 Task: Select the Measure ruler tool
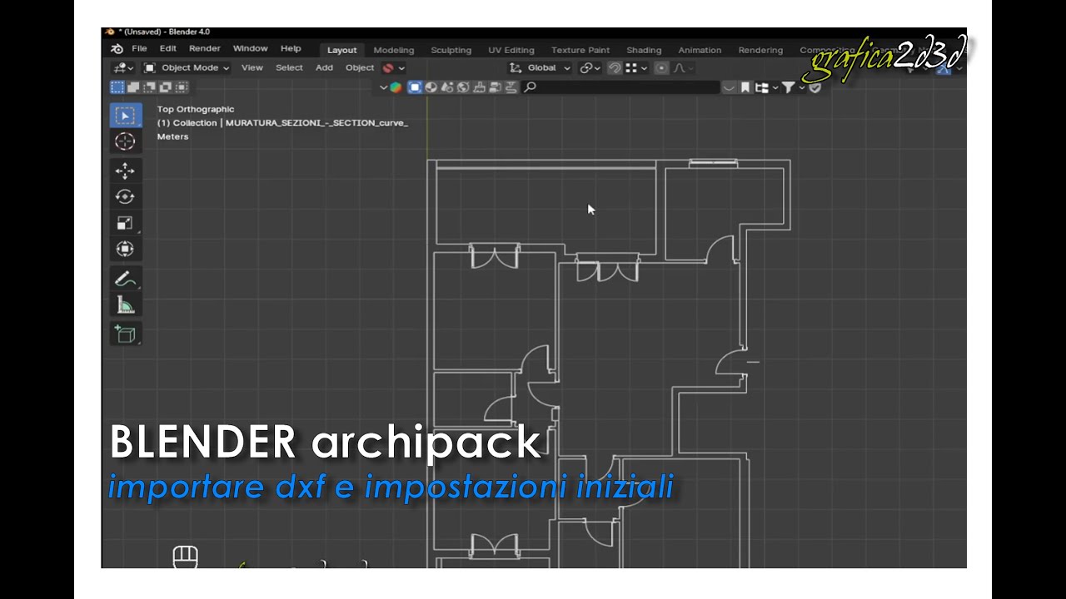(x=125, y=305)
